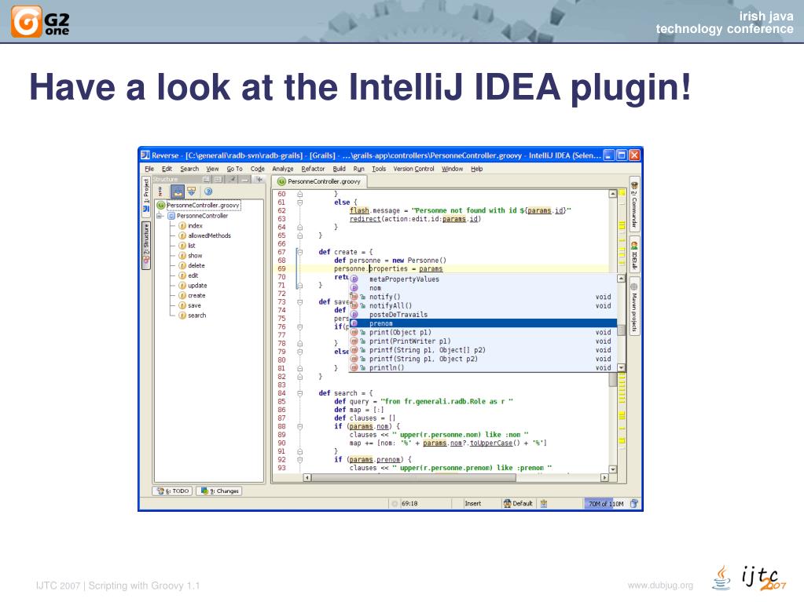Click the 70M of 110M memory indicator
The height and width of the screenshot is (602, 804).
[606, 504]
